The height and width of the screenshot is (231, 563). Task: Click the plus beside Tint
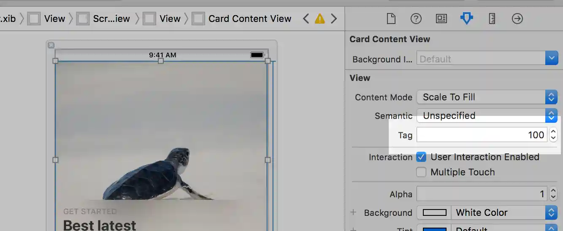(x=353, y=229)
